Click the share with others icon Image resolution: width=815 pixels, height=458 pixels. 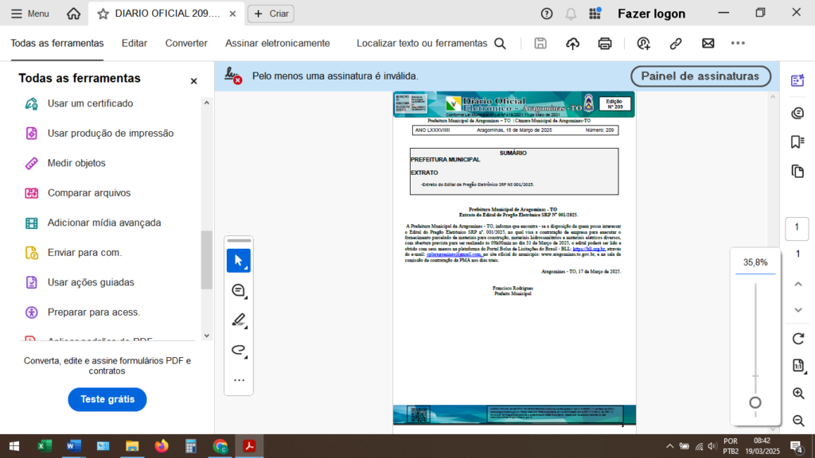[643, 44]
